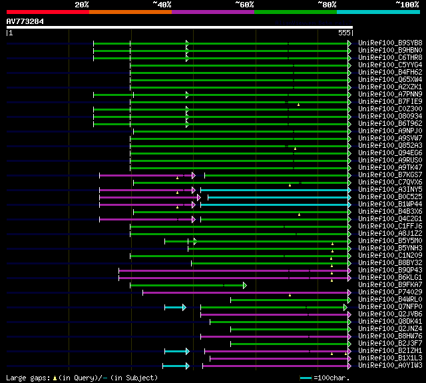Click UniRef100_Q94EG6 label
Image resolution: width=426 pixels, height=383 pixels.
coord(390,153)
